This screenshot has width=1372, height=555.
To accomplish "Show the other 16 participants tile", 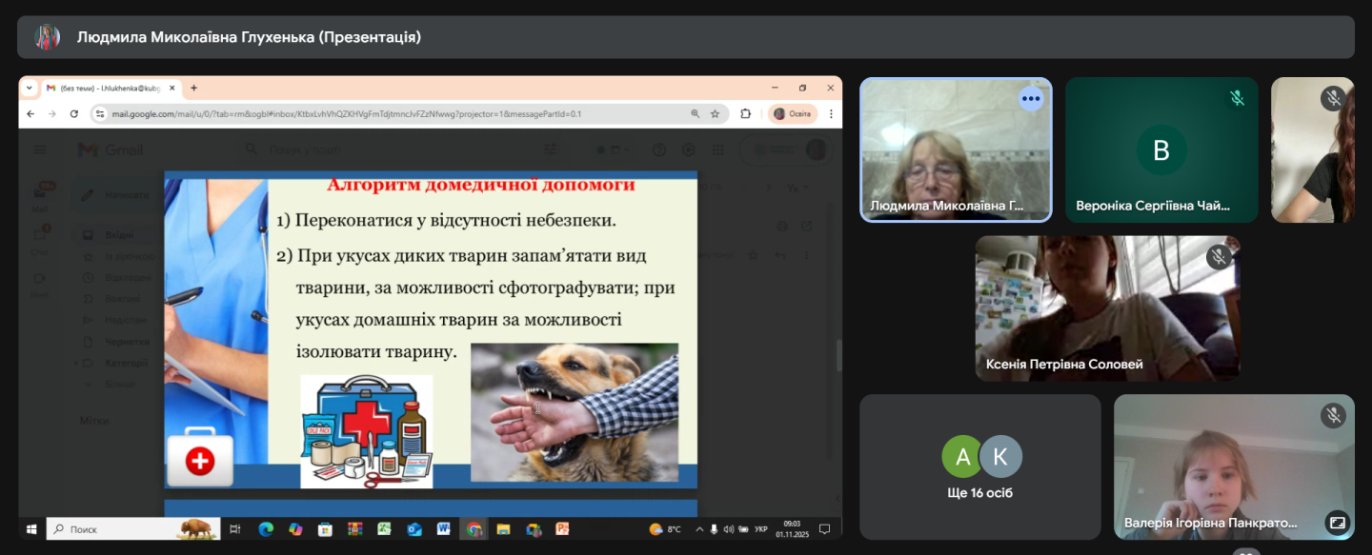I will point(980,467).
